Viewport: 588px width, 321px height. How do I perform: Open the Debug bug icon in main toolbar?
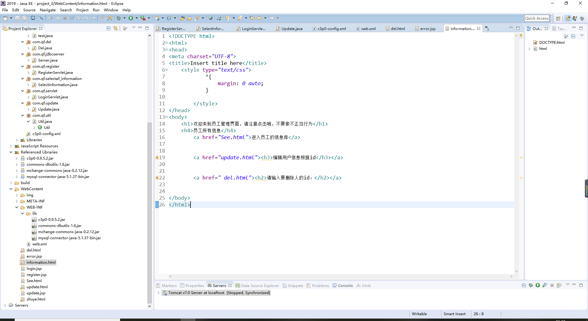[x=119, y=18]
